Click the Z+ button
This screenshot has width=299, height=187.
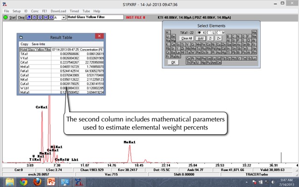[x=218, y=38]
